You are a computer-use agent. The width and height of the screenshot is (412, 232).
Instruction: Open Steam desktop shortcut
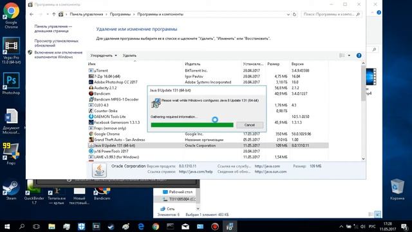pyautogui.click(x=11, y=190)
